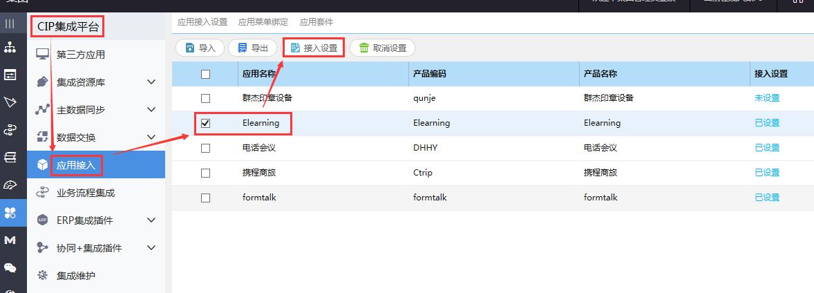The height and width of the screenshot is (293, 814).
Task: Click the flow icon beside 业务流程集成
Action: click(x=43, y=193)
